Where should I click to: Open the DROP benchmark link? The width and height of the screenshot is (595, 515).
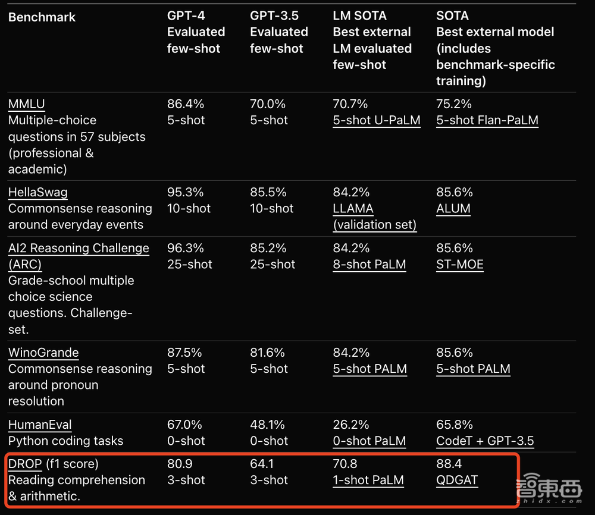pos(25,463)
